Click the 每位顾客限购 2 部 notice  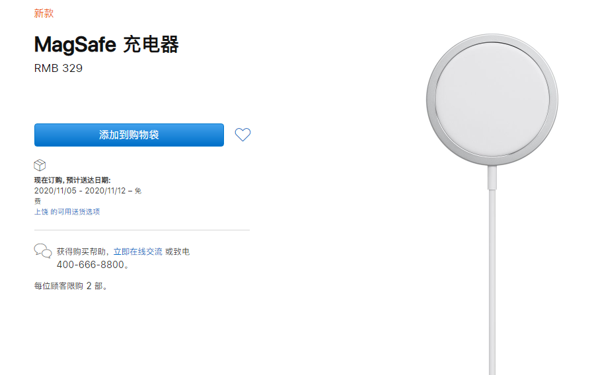click(70, 287)
